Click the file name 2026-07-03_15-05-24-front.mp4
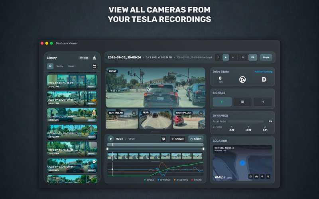The image size is (319, 199). coord(194,57)
